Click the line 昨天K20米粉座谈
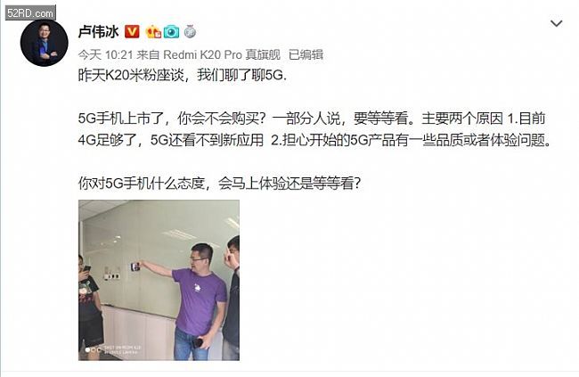The image size is (579, 377). point(183,76)
